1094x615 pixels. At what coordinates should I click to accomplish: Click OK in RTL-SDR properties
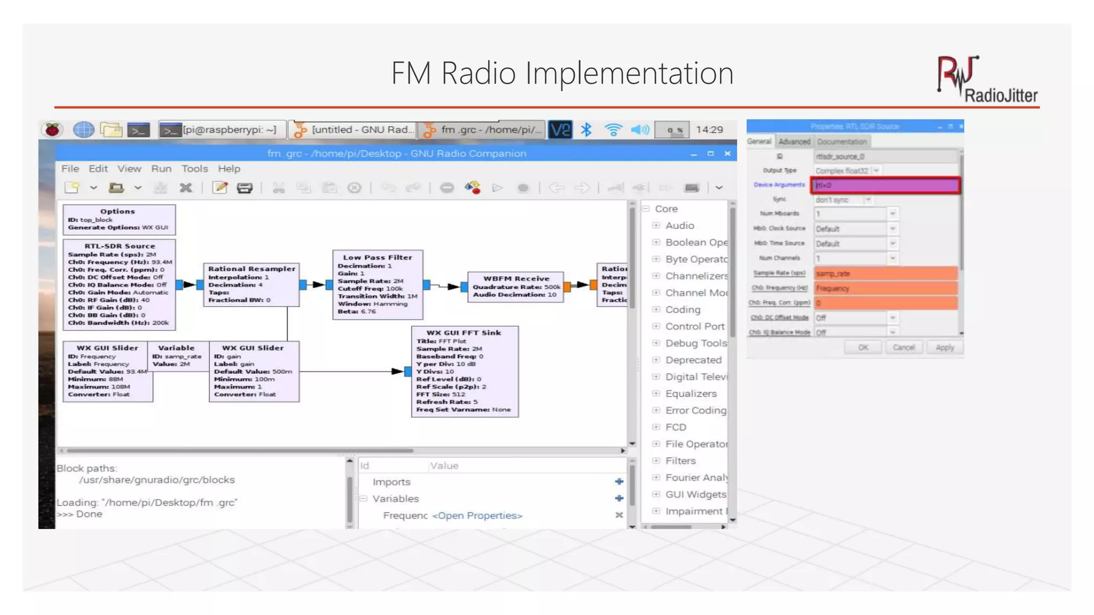pyautogui.click(x=863, y=348)
